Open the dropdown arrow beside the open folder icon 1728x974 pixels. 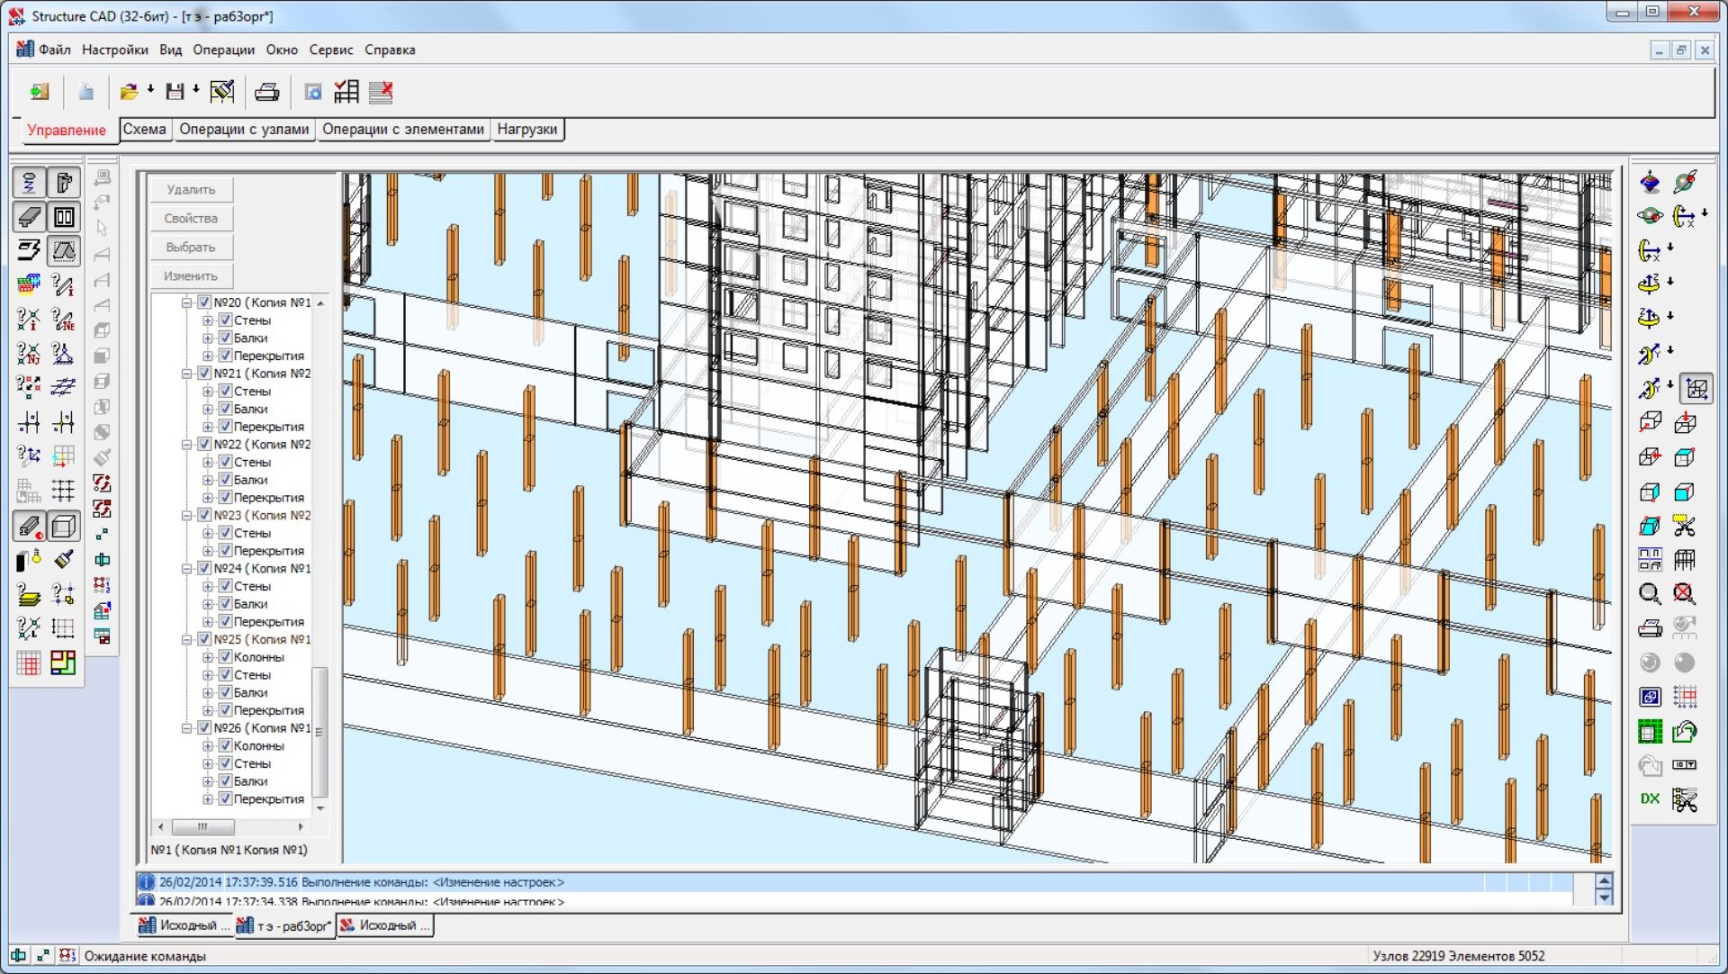click(150, 90)
